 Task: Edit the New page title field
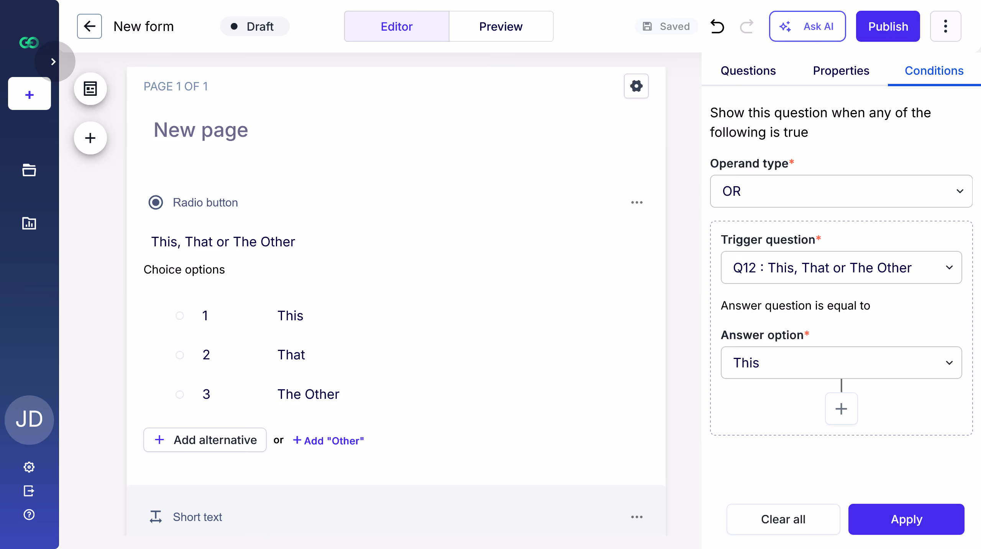click(201, 130)
